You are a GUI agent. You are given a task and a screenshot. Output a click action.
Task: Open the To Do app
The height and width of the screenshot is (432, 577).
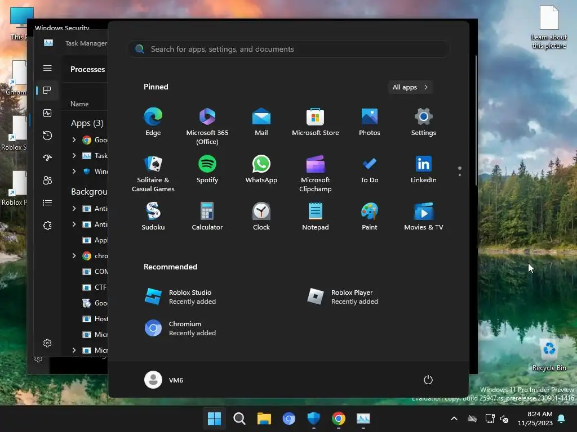370,169
